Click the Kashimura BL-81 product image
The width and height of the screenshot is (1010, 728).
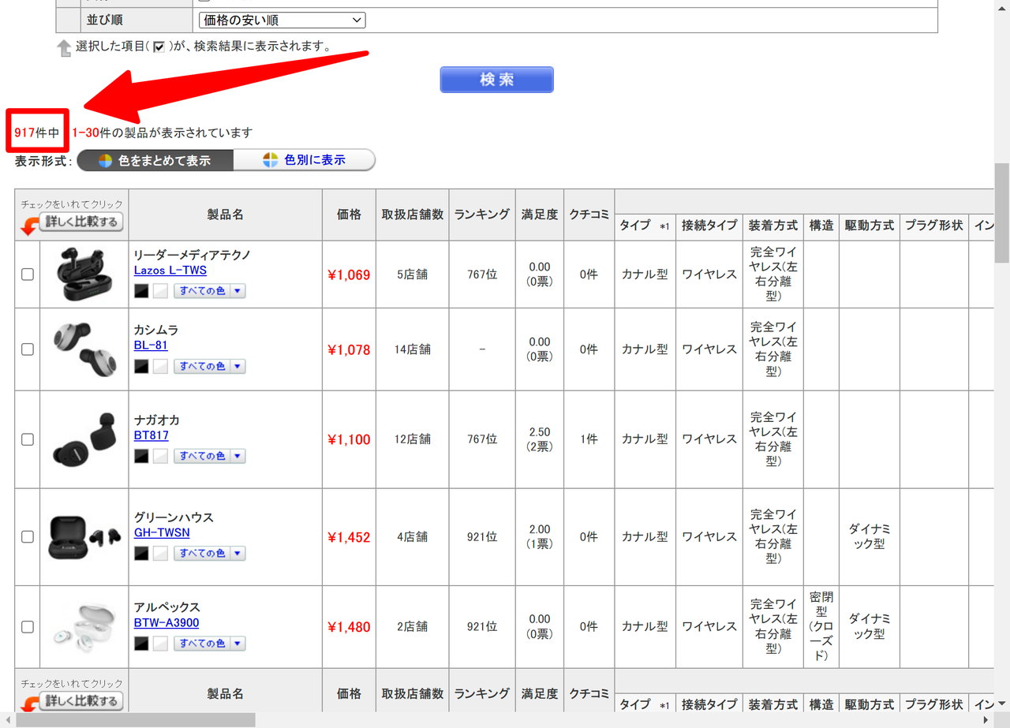point(84,349)
